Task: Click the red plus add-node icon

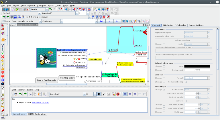Action: tap(74, 9)
